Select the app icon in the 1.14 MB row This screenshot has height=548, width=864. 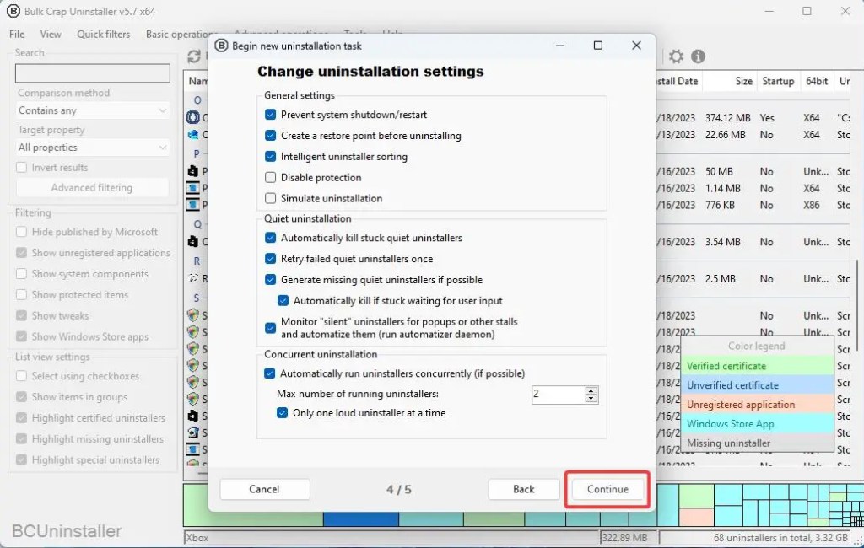tap(193, 188)
